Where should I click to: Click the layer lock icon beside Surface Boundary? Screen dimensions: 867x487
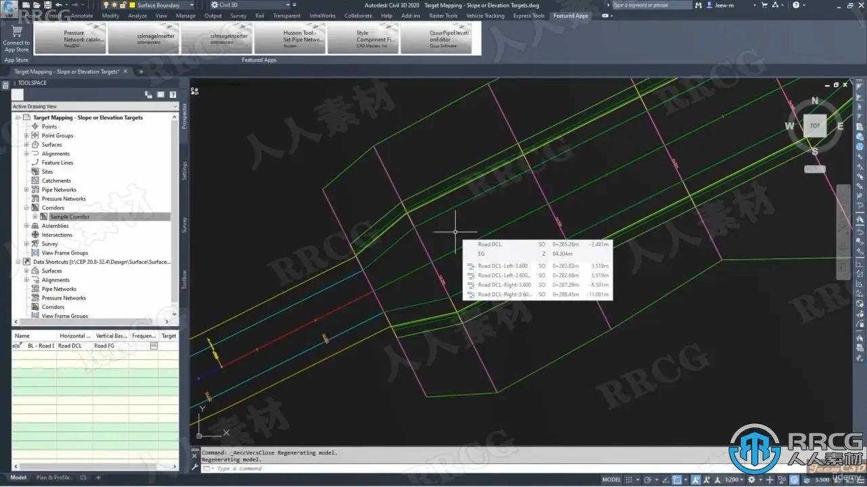coord(123,5)
